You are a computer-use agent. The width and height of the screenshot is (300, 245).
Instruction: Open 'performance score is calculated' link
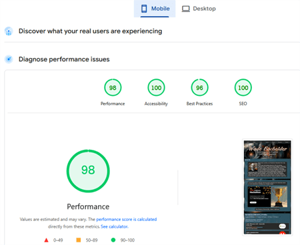pos(127,219)
